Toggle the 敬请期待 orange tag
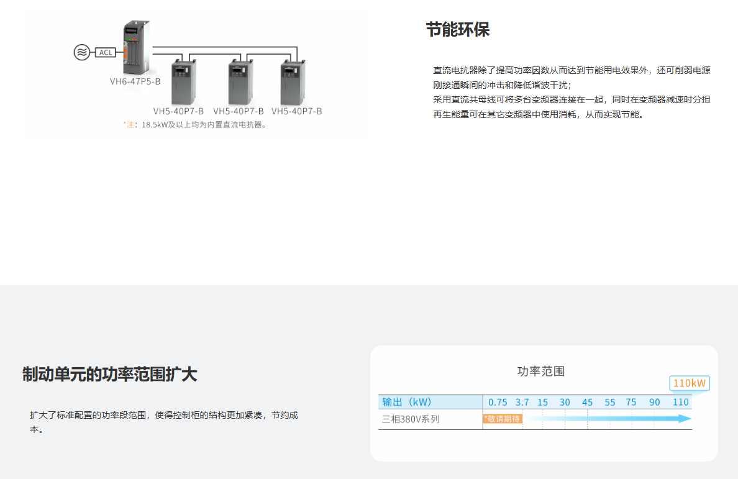Screen dimensions: 738x479 (501, 419)
